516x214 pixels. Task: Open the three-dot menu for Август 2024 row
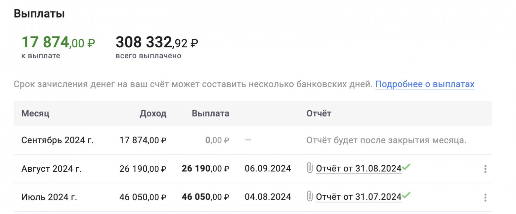pos(485,169)
